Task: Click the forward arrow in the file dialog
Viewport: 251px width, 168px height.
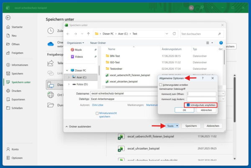Action: [75, 34]
